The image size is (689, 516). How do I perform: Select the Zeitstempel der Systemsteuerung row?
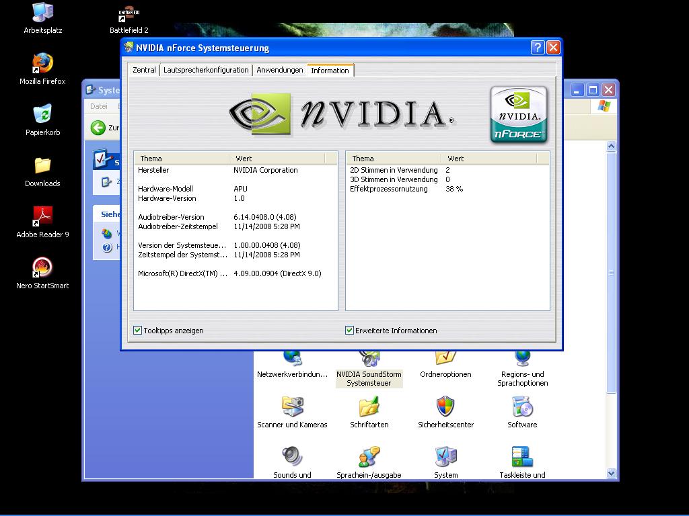[x=235, y=255]
